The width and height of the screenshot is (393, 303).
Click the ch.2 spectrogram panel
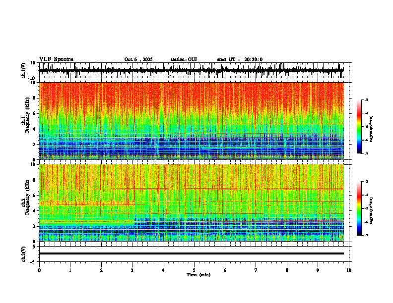point(191,203)
